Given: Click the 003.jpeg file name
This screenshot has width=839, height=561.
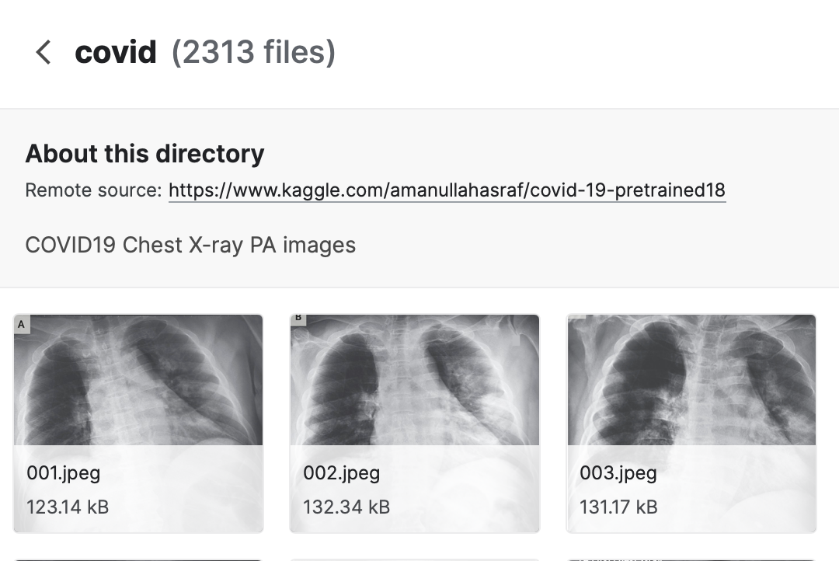Looking at the screenshot, I should [618, 473].
